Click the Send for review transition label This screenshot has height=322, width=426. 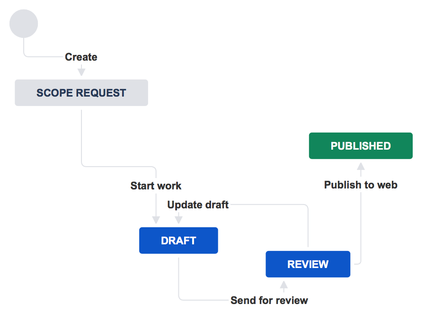[269, 300]
